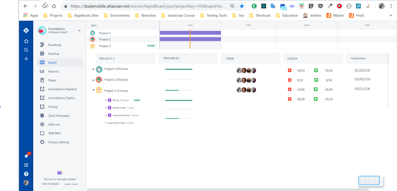Click the board minimap thumbnail
Screen dimensions: 397x191
pyautogui.click(x=369, y=180)
